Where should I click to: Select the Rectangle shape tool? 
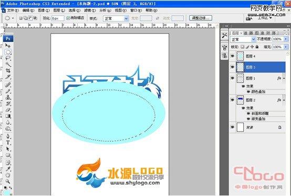(x=8, y=155)
